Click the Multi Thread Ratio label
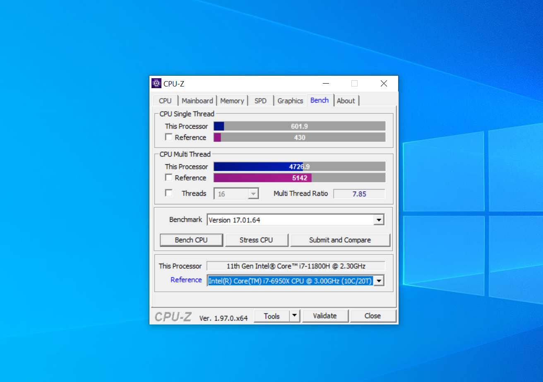 point(300,193)
